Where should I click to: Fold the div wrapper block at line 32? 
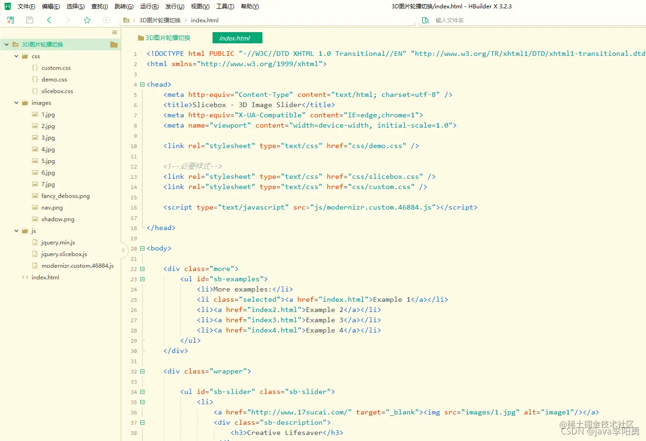pyautogui.click(x=143, y=371)
